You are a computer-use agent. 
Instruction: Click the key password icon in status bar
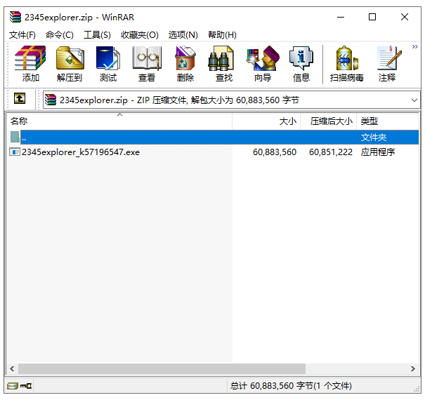(x=26, y=386)
